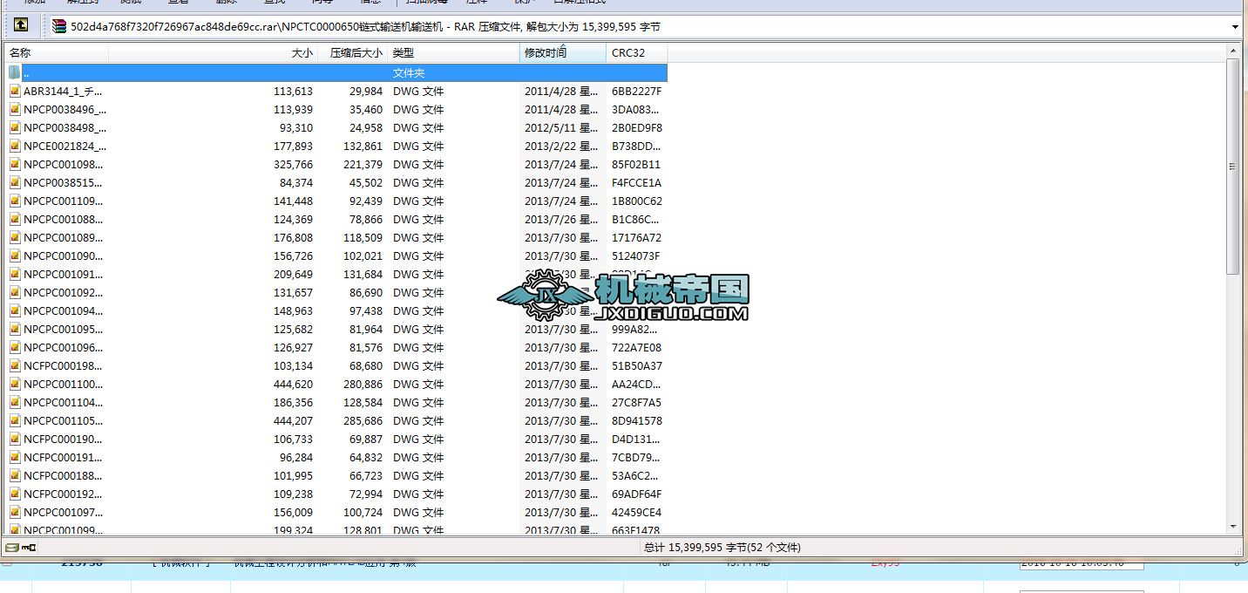Click the file list scrollbar down arrow
1248x593 pixels.
1233,527
